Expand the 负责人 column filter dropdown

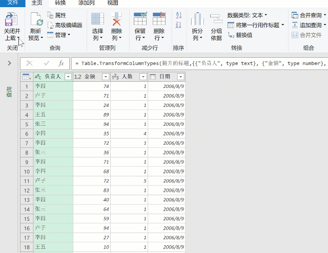[x=67, y=77]
